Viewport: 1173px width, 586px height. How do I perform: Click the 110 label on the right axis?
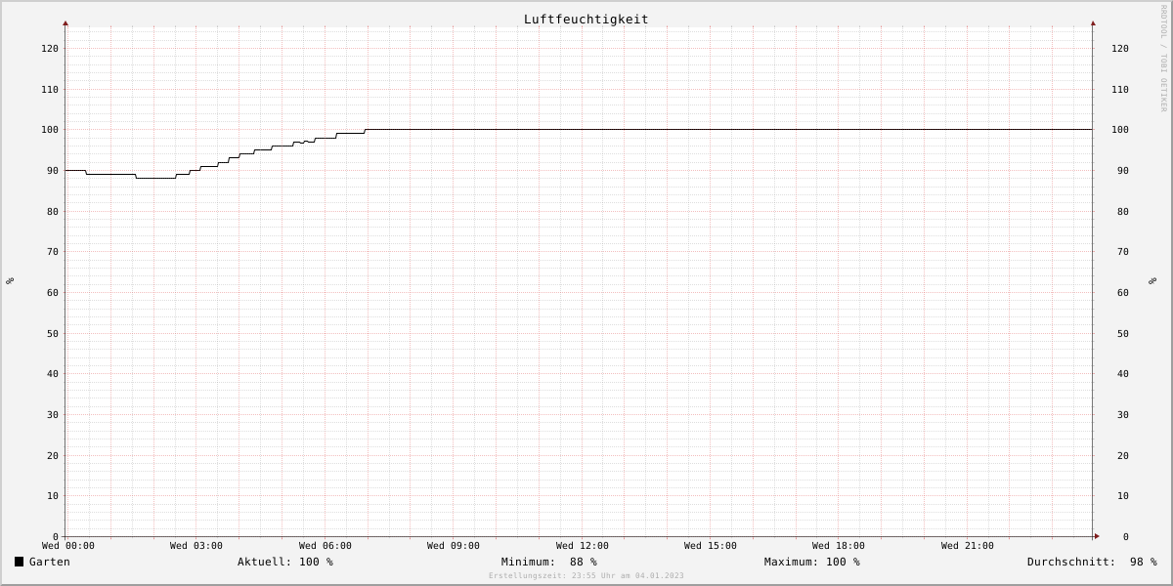(1120, 90)
